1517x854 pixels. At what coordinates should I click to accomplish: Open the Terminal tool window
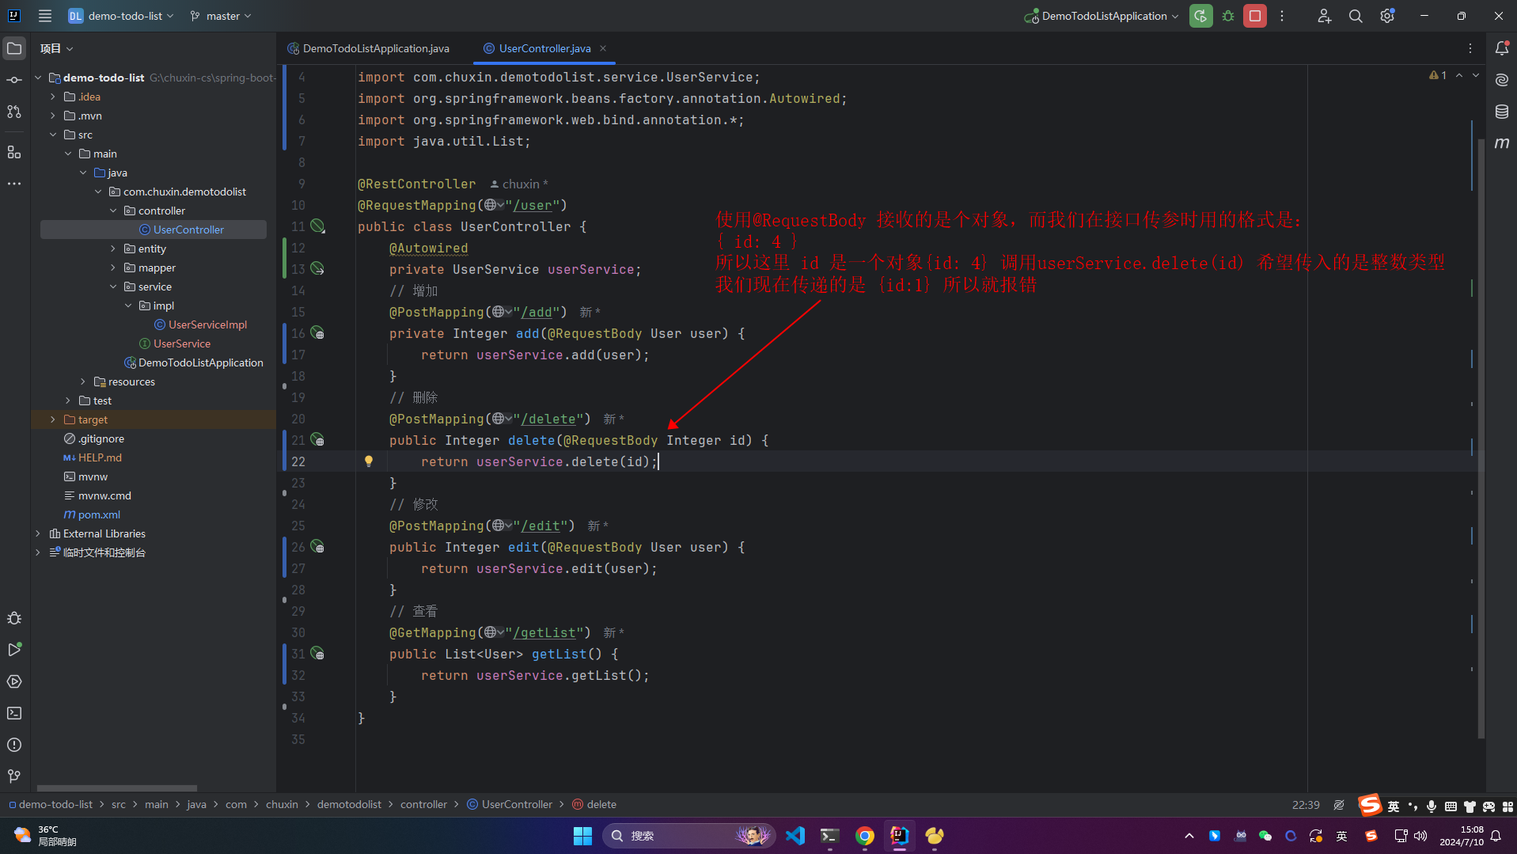click(x=14, y=713)
